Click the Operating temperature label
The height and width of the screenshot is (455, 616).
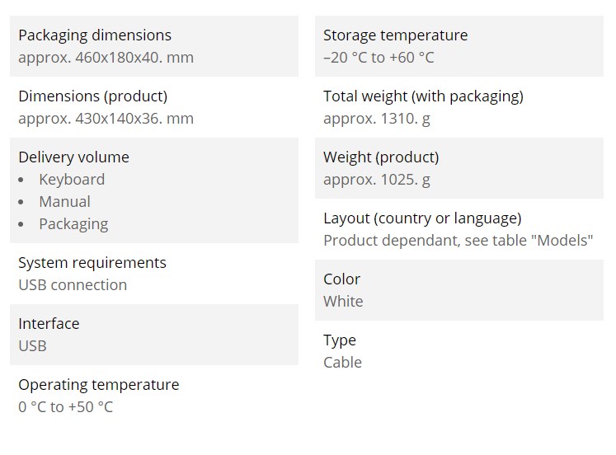pyautogui.click(x=99, y=385)
